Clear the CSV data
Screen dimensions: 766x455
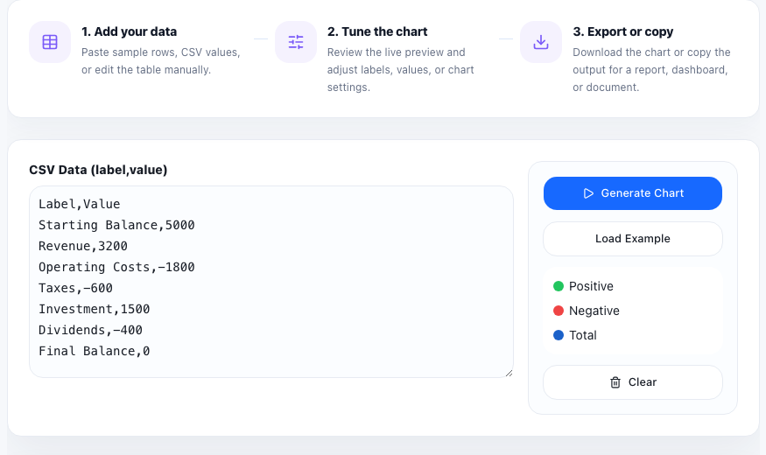pyautogui.click(x=633, y=382)
